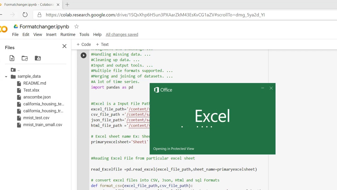This screenshot has width=337, height=190.
Task: Open the View menu
Action: [x=38, y=35]
